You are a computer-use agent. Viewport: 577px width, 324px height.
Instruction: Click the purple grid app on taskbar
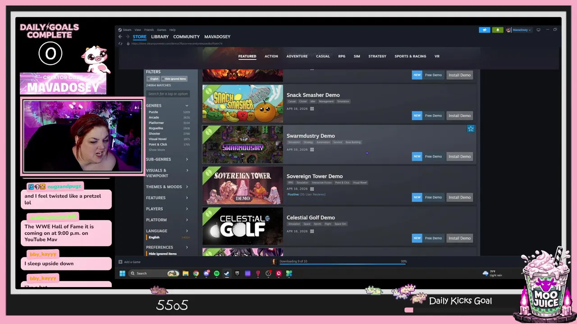point(247,273)
